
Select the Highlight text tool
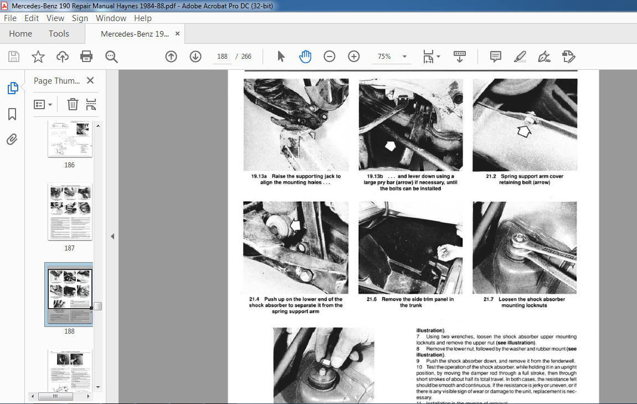[x=520, y=57]
